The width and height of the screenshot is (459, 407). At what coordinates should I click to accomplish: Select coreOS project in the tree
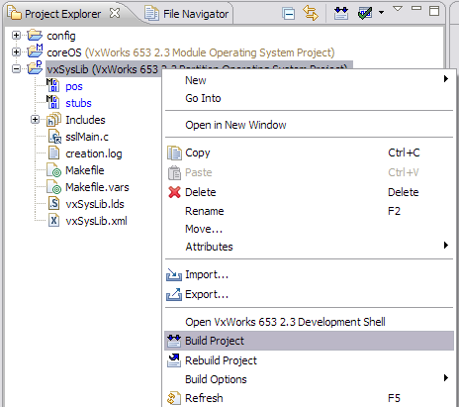191,52
